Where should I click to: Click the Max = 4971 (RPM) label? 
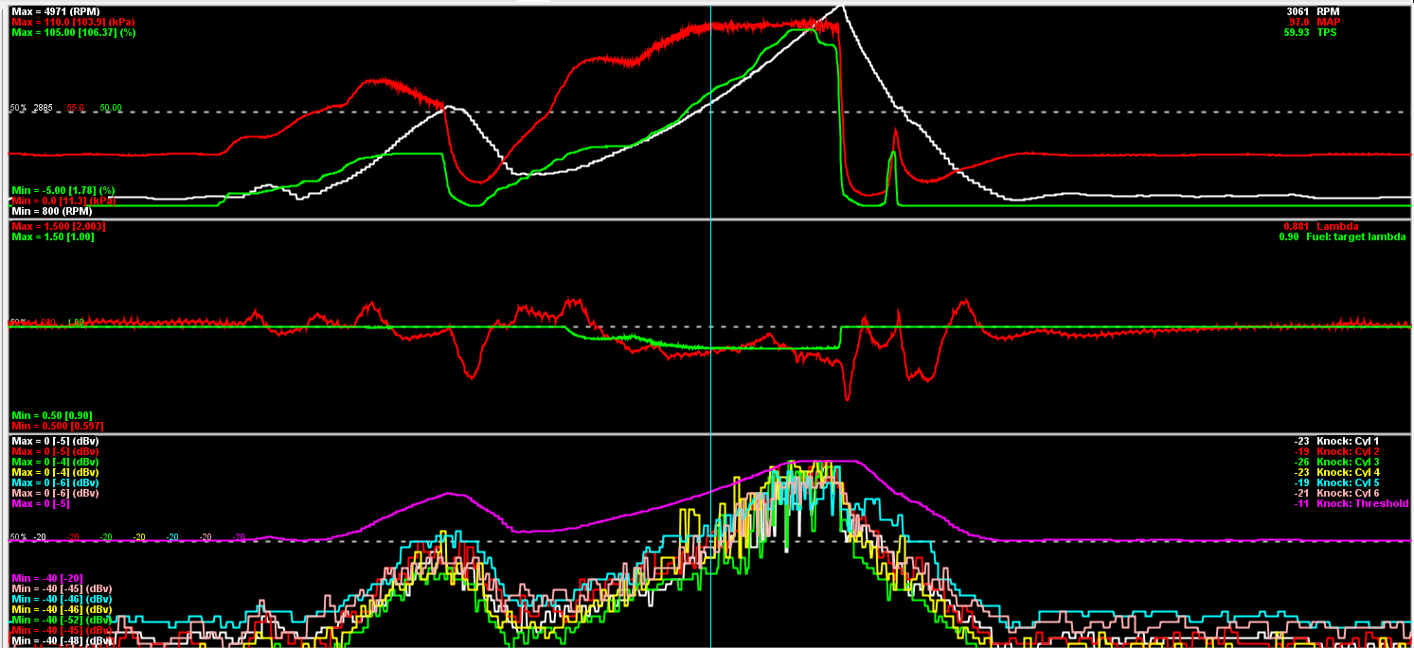53,11
